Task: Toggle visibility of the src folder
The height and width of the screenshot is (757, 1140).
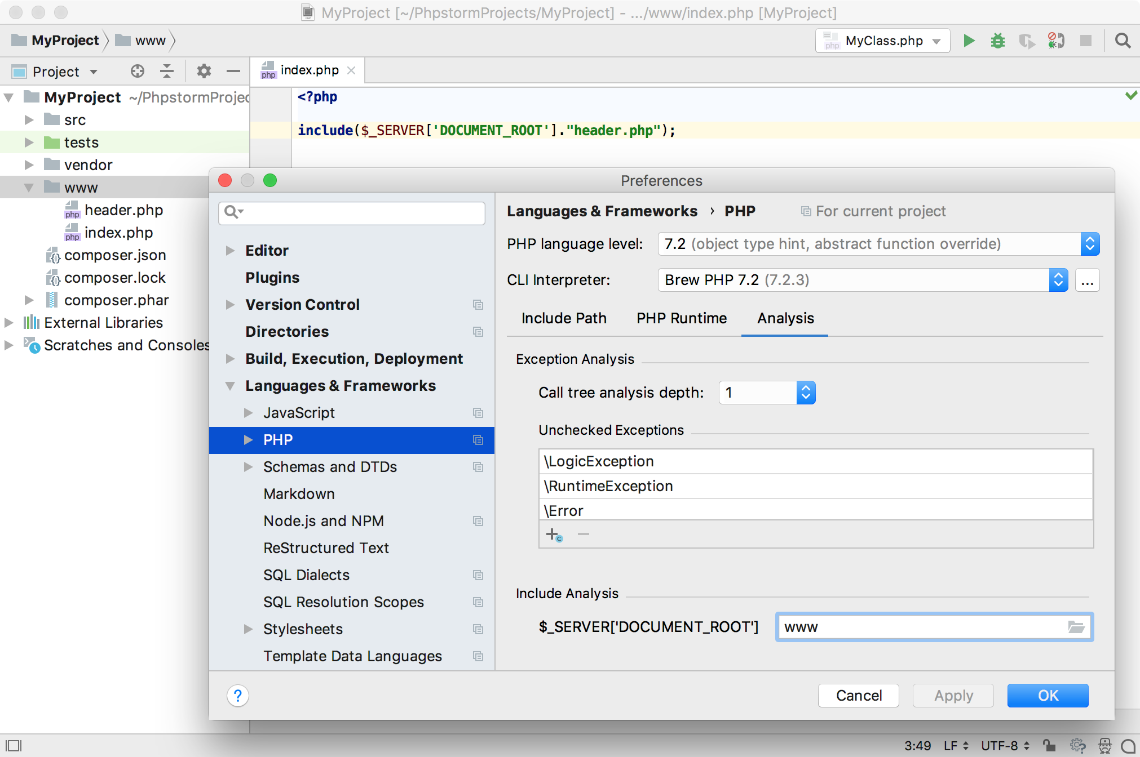Action: [30, 120]
